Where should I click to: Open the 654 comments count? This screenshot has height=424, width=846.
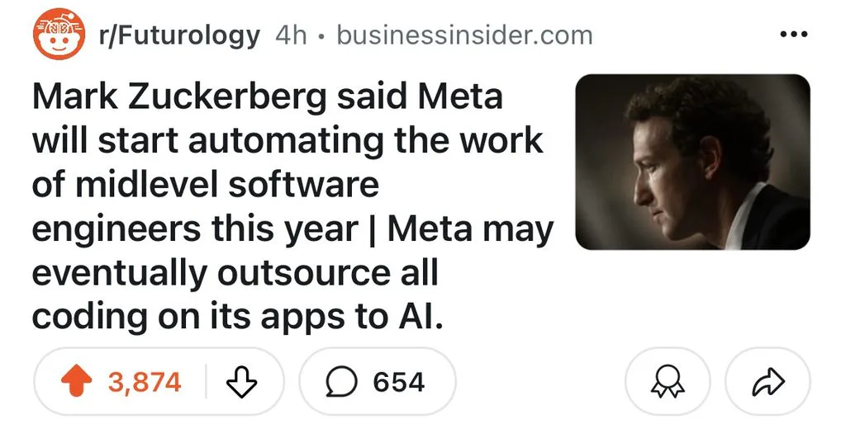[399, 382]
